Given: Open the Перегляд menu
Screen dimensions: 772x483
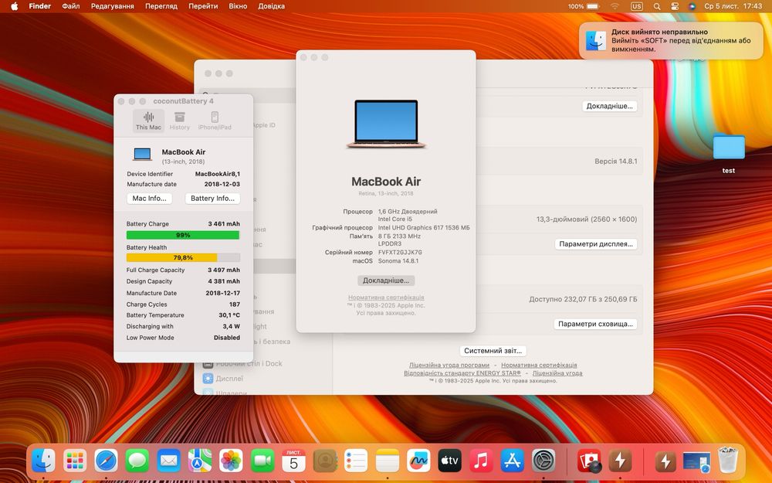Looking at the screenshot, I should [x=161, y=6].
